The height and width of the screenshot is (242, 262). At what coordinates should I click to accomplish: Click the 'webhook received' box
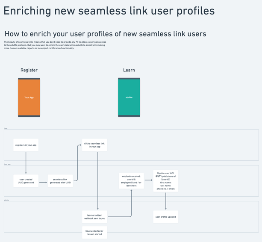pyautogui.click(x=131, y=181)
